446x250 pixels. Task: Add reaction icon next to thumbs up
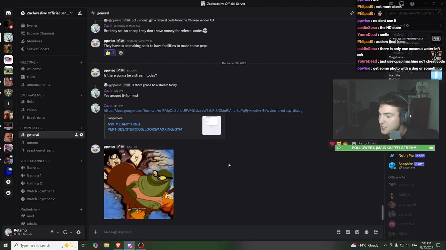point(121,53)
